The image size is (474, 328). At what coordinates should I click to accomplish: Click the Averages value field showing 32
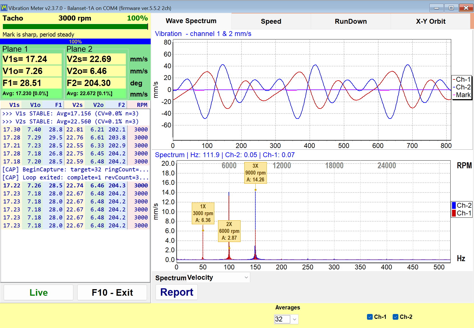[282, 319]
